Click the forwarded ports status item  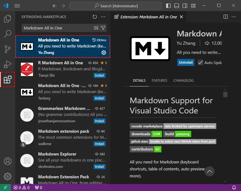coord(38,188)
